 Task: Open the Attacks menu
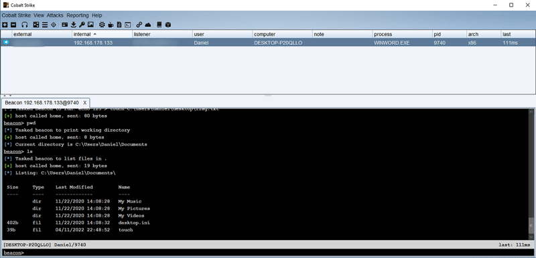pos(55,15)
